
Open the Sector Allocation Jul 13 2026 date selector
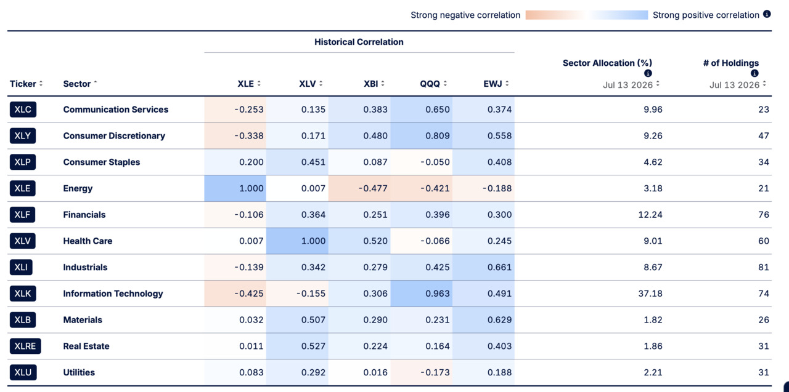[631, 84]
